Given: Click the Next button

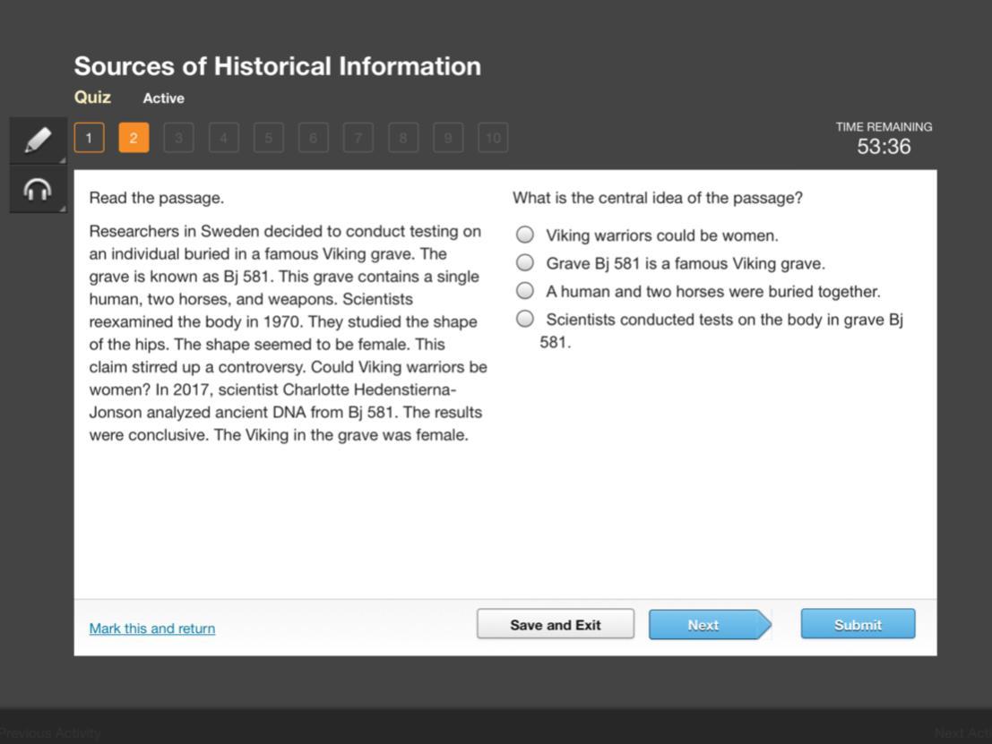Looking at the screenshot, I should click(x=704, y=625).
